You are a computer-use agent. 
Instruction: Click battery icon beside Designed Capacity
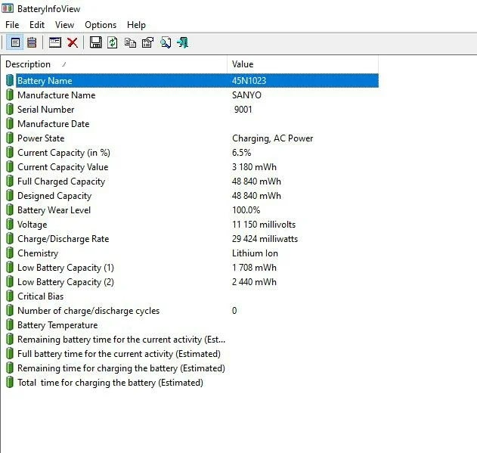click(x=10, y=196)
